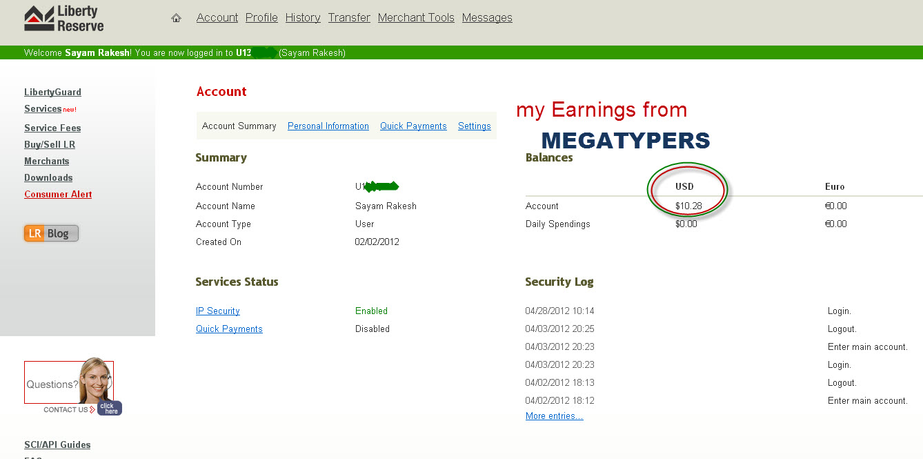Click the 'click here' contact bubble

click(110, 408)
